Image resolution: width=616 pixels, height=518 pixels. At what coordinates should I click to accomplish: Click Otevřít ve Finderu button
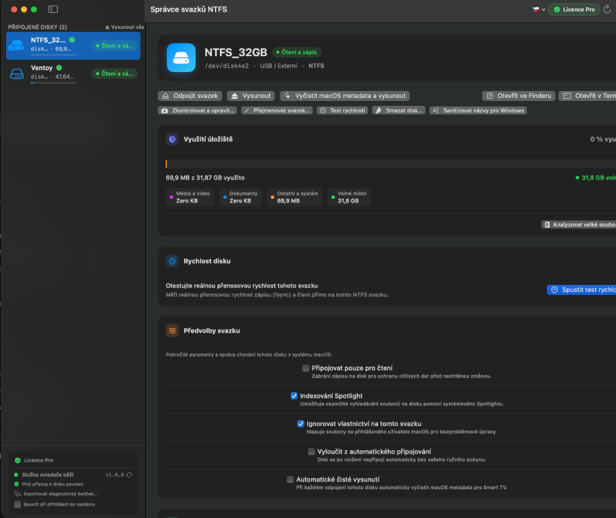(519, 96)
